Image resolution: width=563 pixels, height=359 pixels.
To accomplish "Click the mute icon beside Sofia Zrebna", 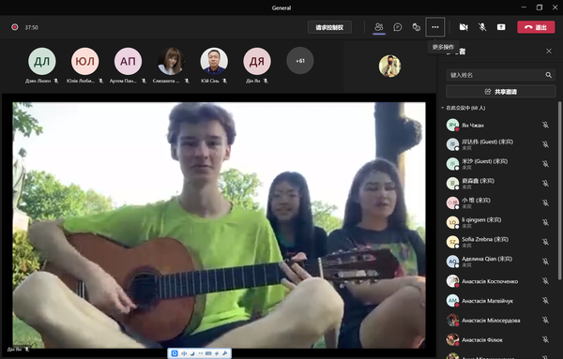I will pos(545,242).
